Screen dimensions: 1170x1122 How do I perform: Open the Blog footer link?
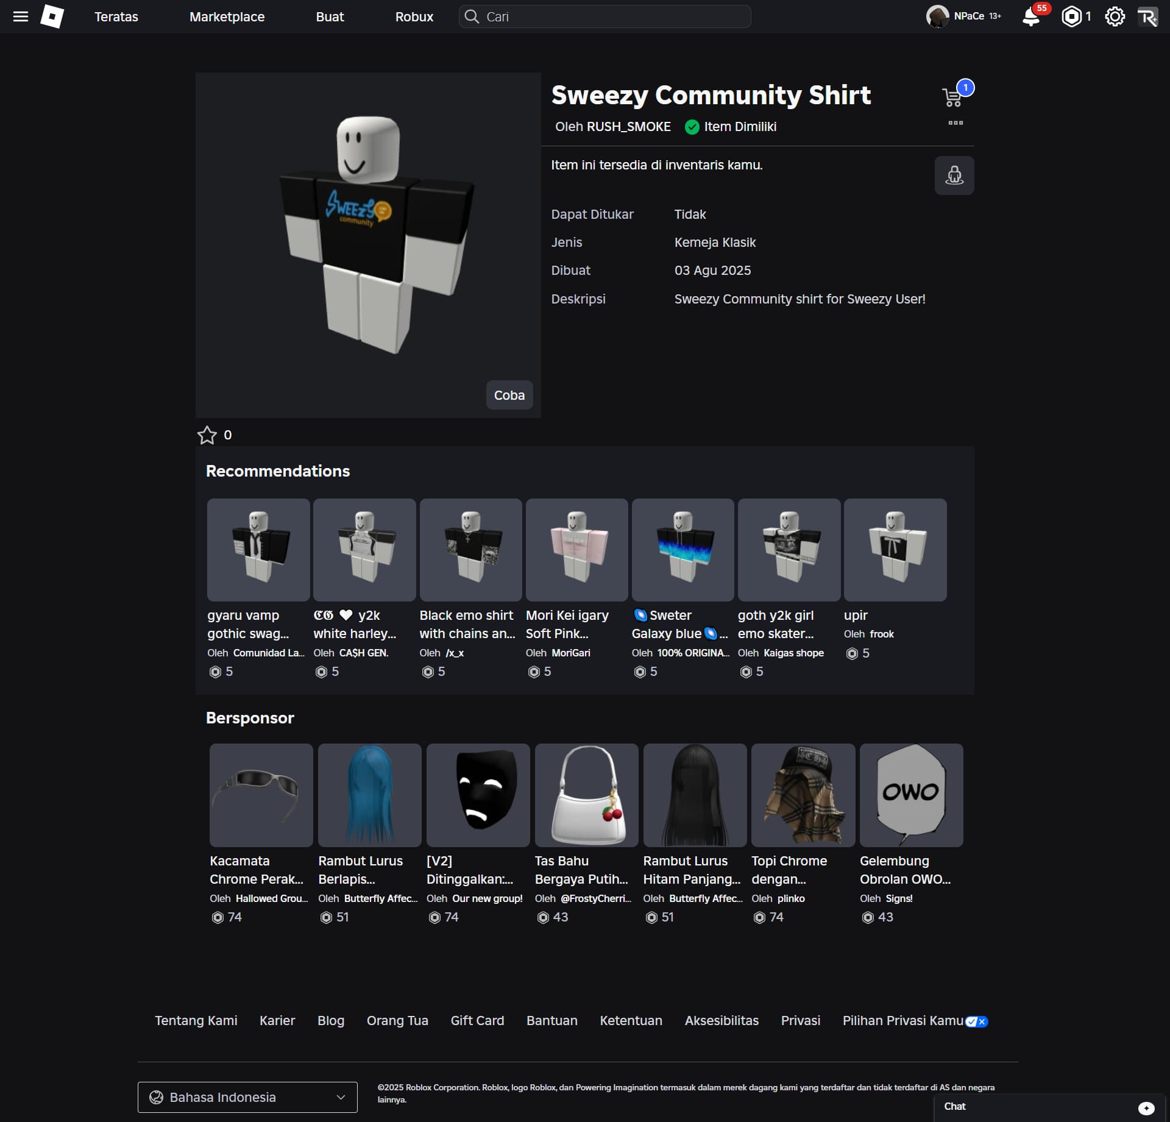click(331, 1021)
